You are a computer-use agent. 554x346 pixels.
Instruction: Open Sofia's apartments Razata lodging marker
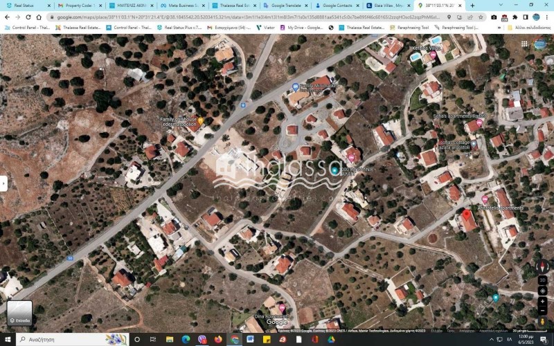click(x=479, y=123)
